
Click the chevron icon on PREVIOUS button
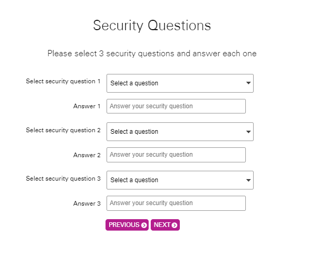[144, 225]
